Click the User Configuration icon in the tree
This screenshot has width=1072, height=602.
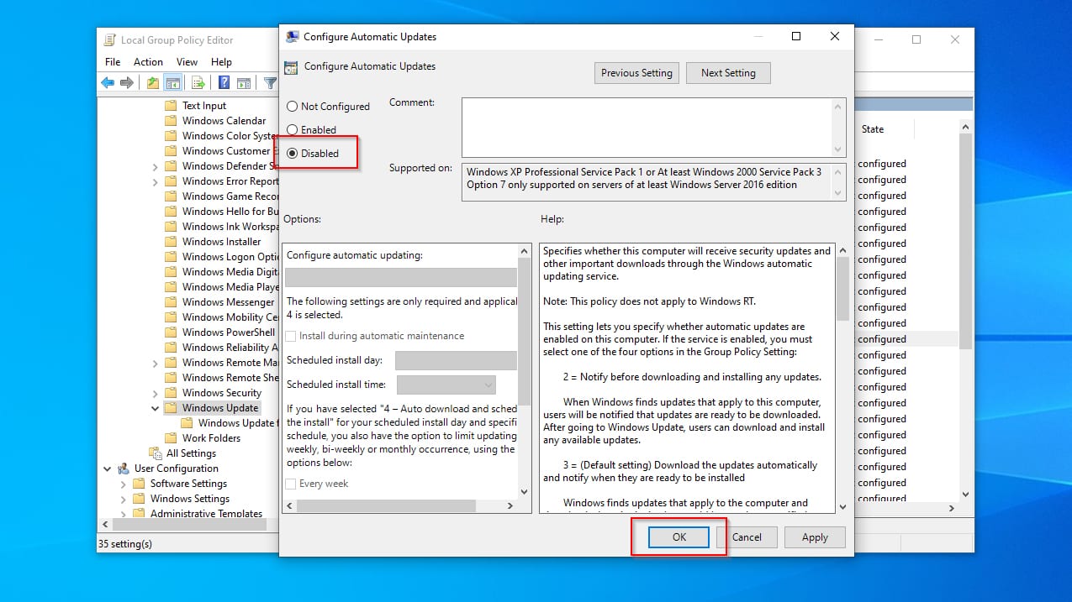(124, 469)
